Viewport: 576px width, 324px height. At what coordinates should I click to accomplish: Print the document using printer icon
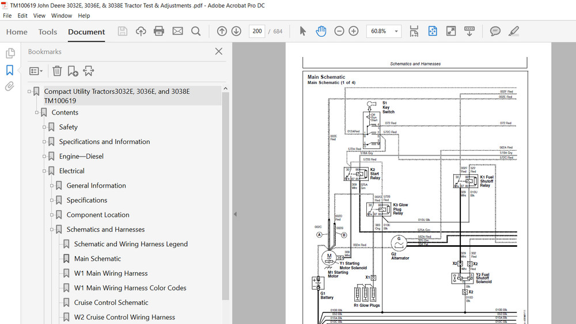click(x=159, y=31)
